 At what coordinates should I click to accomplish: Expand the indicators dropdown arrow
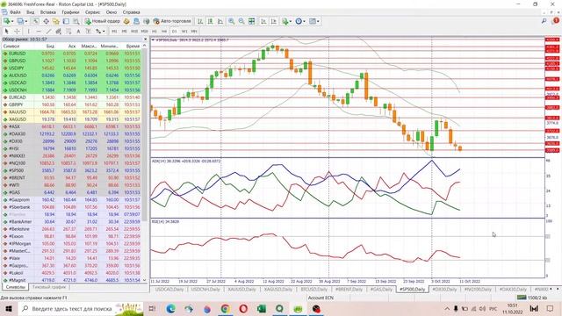point(291,21)
